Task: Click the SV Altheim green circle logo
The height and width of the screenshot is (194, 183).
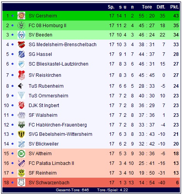Action: click(21, 154)
